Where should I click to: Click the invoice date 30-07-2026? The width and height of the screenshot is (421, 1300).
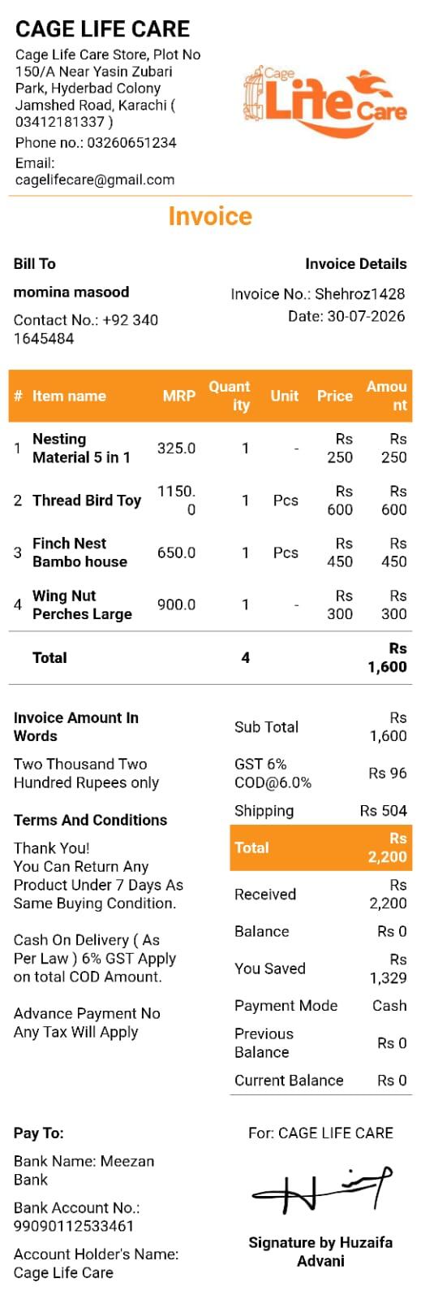coord(366,316)
